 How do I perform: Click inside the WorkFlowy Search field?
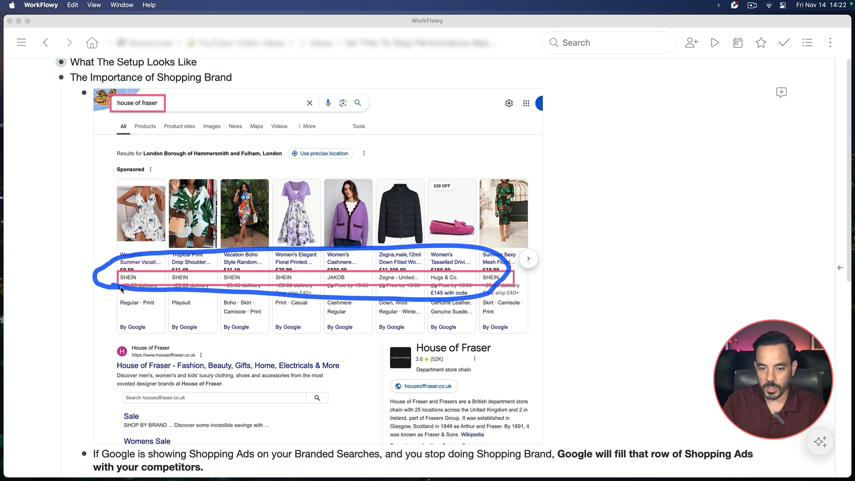click(x=608, y=42)
